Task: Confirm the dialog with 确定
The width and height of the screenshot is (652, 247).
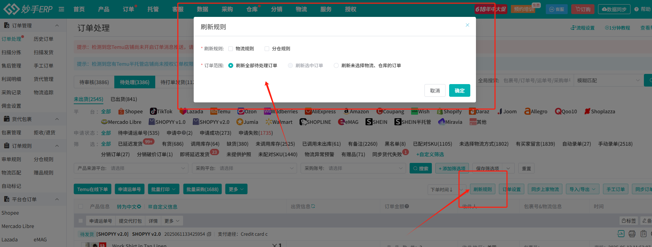Action: click(459, 90)
